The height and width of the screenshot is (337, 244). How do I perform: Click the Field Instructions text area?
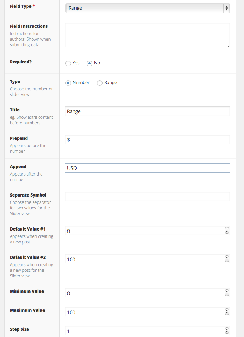click(x=147, y=35)
